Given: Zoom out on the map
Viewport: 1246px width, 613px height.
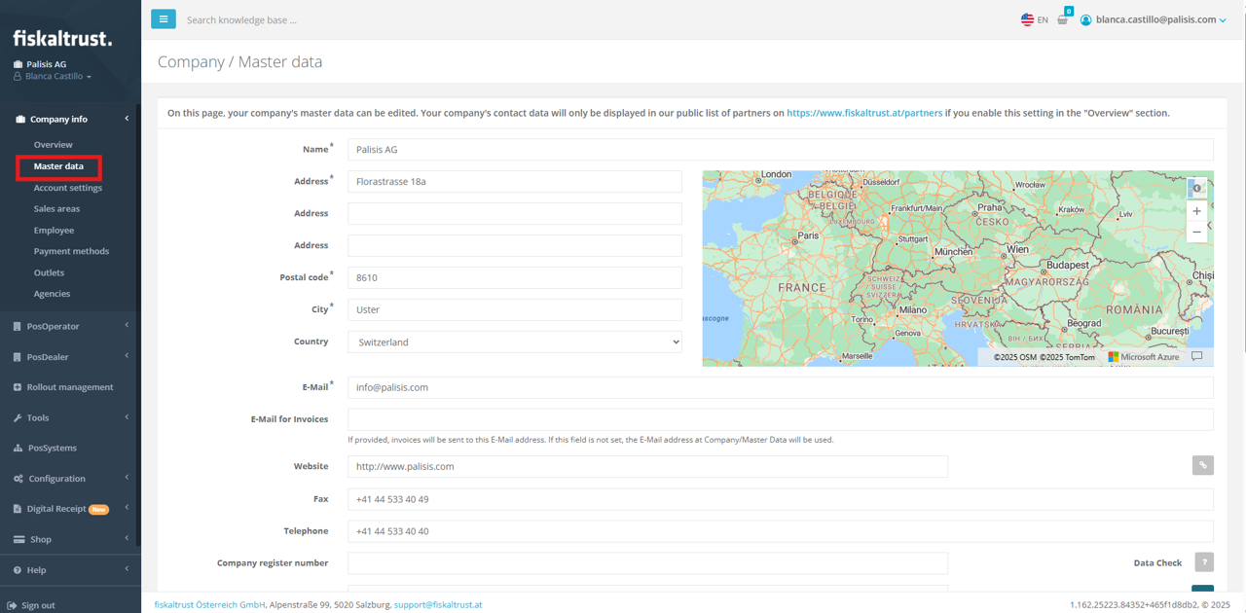Looking at the screenshot, I should [x=1196, y=232].
